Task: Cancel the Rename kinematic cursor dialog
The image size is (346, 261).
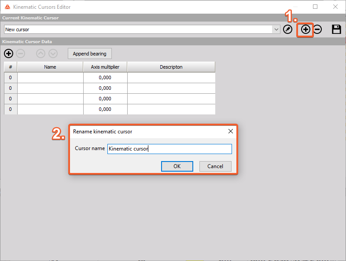Action: (215, 166)
